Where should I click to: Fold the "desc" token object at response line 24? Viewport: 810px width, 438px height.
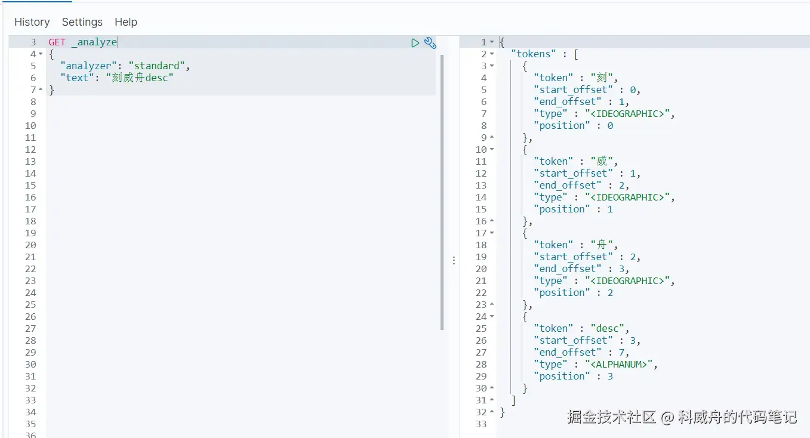click(492, 317)
